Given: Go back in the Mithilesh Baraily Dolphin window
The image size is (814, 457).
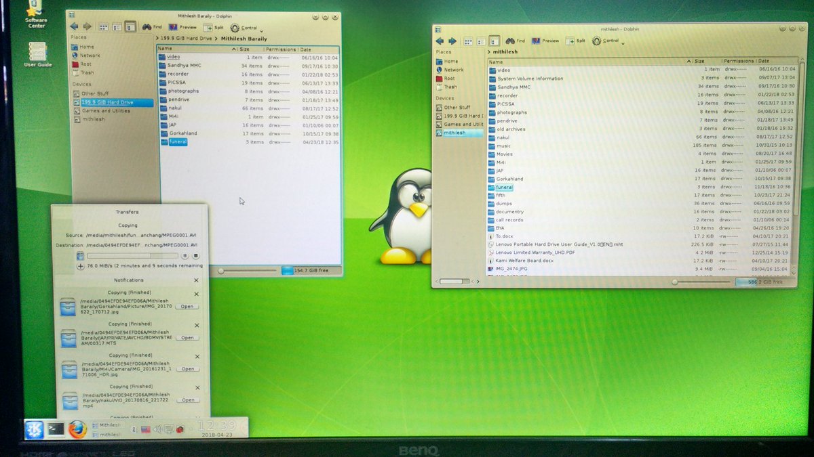Looking at the screenshot, I should pos(74,27).
